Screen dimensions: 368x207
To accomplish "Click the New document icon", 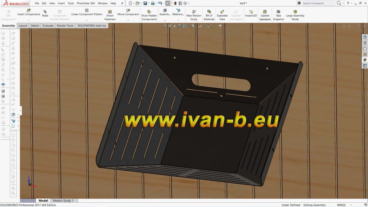I will [130, 3].
